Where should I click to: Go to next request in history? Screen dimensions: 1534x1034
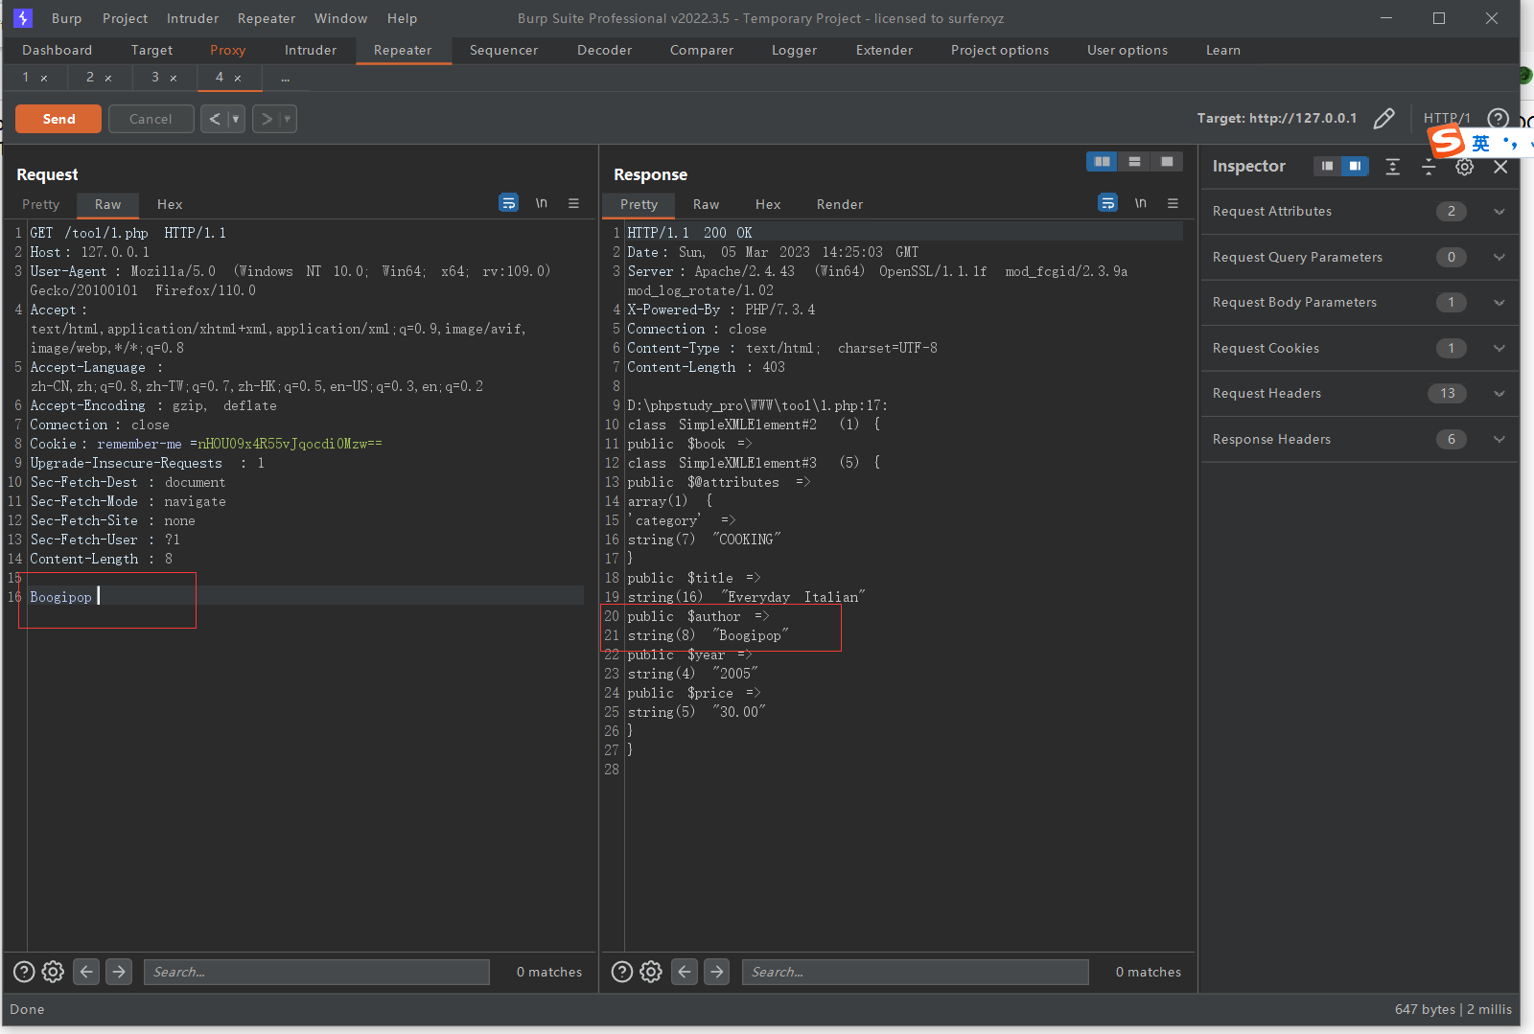click(x=267, y=119)
